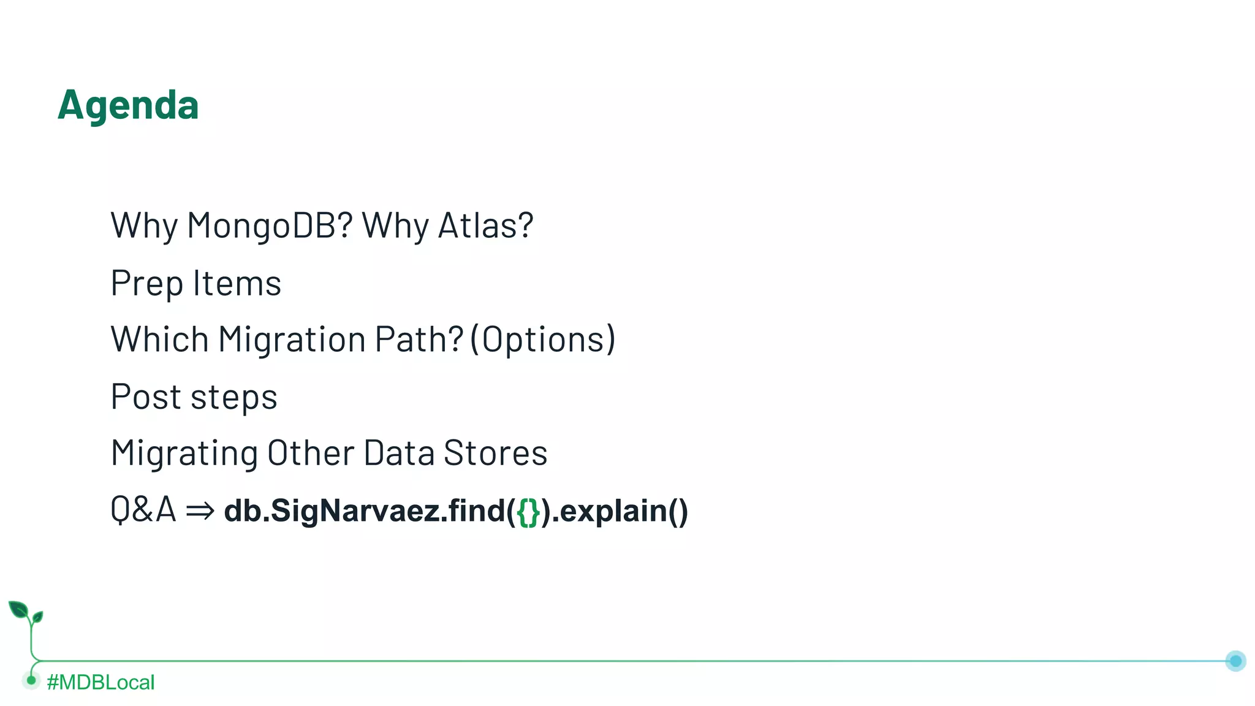Screen dimensions: 1255x706
Task: Click the 'Q&A' label
Action: (143, 510)
